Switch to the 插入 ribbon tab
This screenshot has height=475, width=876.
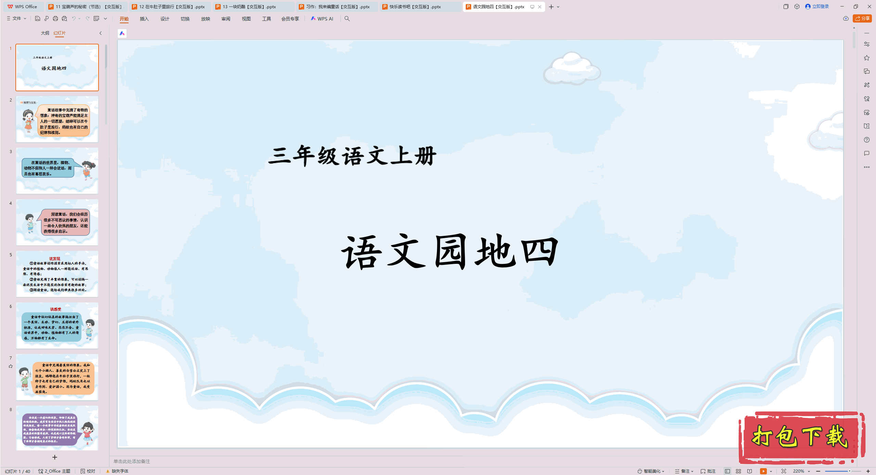pos(144,19)
